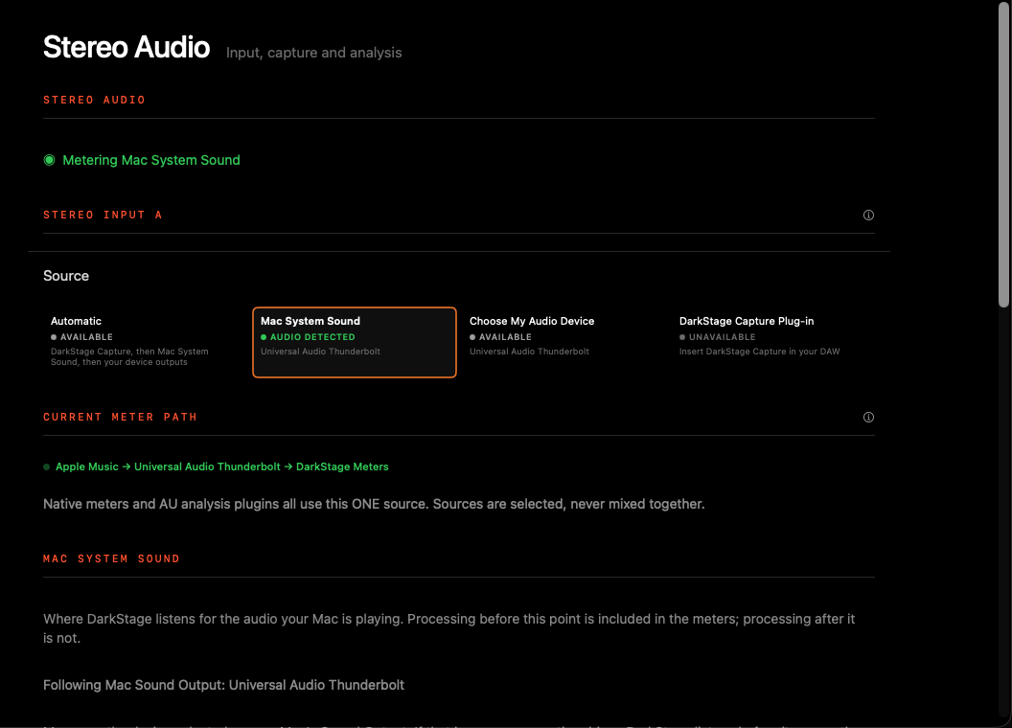1012x728 pixels.
Task: Click the Stereo Audio page title
Action: coord(126,47)
